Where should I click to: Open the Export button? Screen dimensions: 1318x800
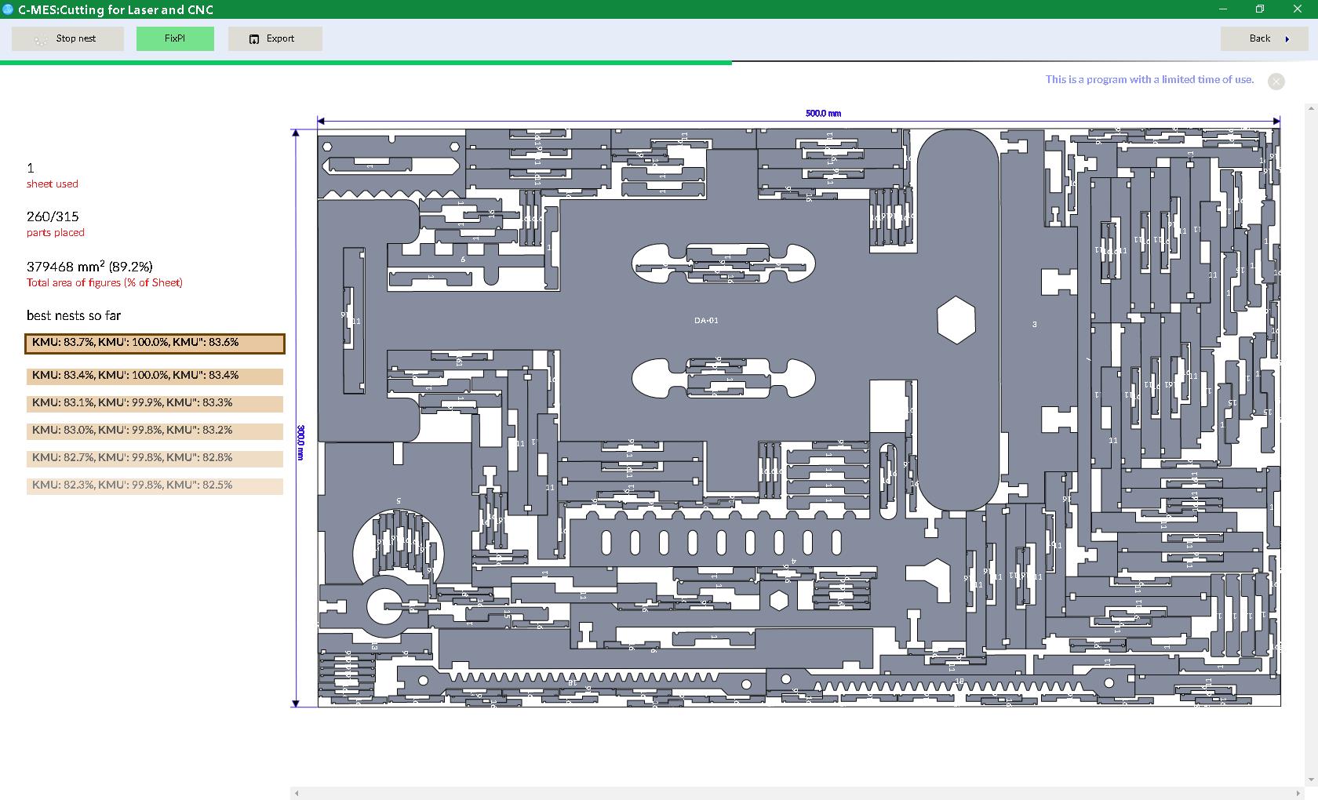(x=275, y=38)
